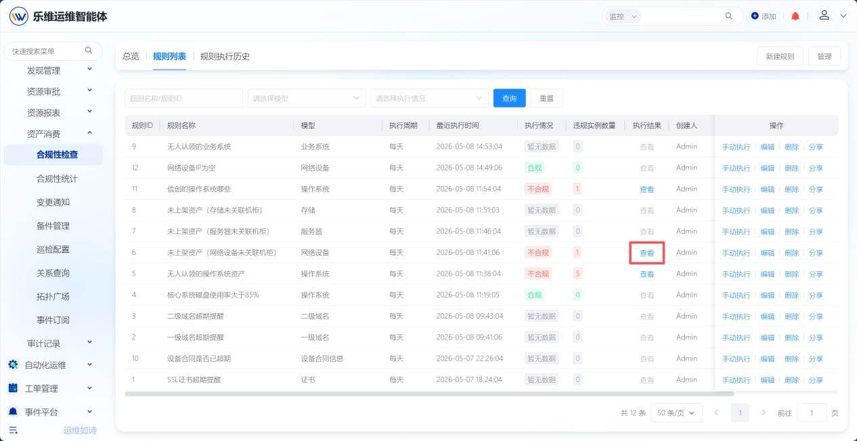Screen dimensions: 857x441
Task: Expand 资源报表 menu
Action: (x=90, y=112)
